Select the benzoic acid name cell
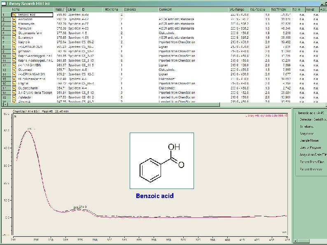 [32, 15]
